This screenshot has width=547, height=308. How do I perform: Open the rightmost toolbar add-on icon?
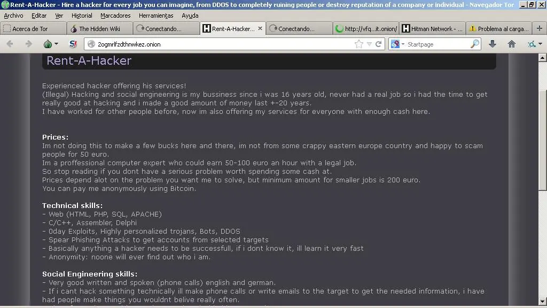coord(532,44)
